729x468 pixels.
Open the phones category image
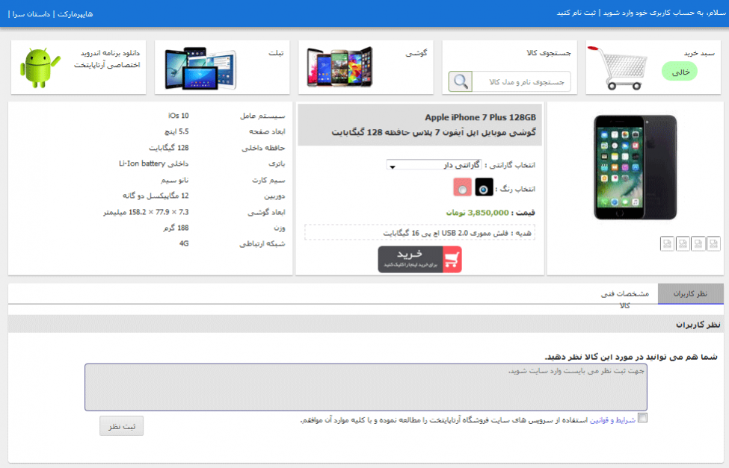point(340,67)
